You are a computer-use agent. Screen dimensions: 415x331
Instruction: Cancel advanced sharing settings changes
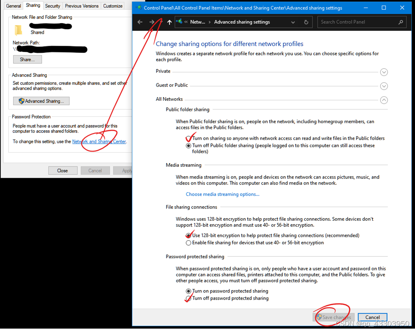372,317
